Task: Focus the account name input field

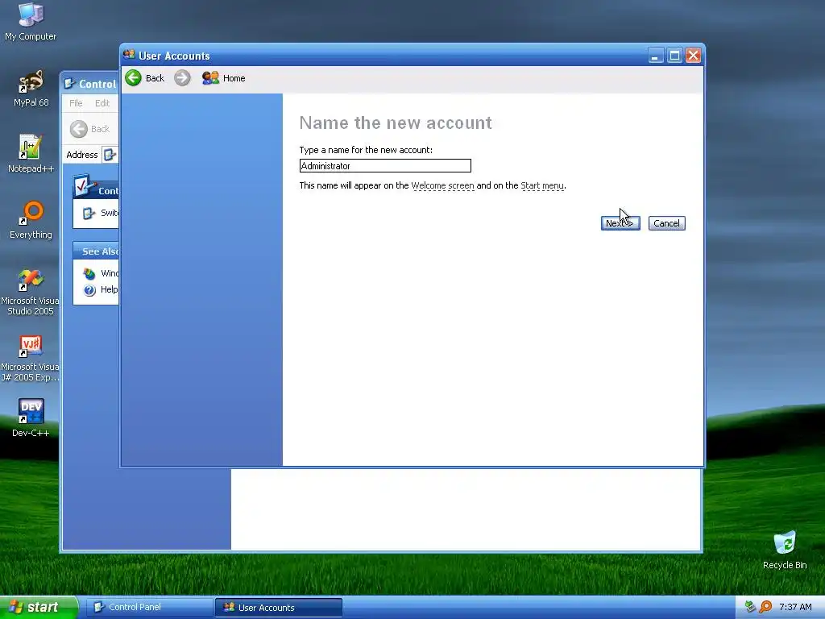Action: (385, 166)
